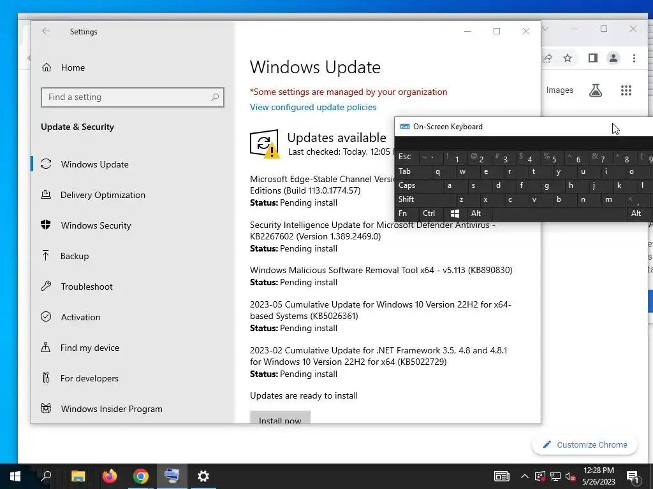The image size is (653, 489).
Task: Click Customize Chrome button
Action: (585, 444)
